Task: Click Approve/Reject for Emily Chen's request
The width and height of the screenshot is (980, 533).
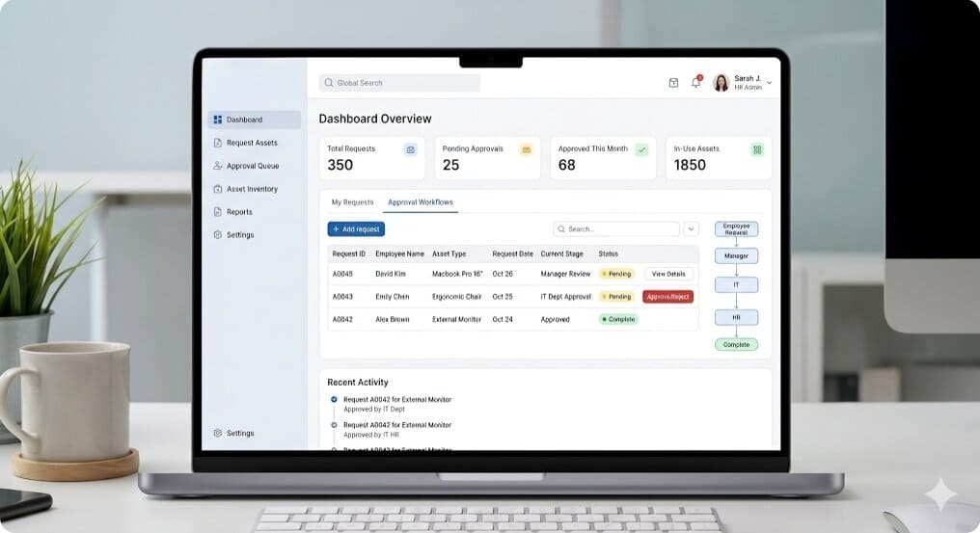Action: 668,297
